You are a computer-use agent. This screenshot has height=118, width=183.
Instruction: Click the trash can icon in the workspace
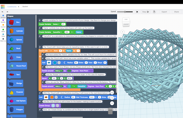110,111
